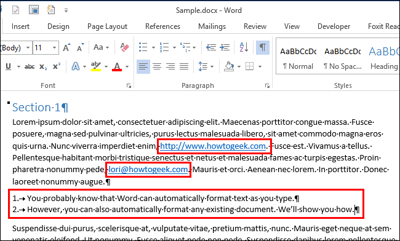This screenshot has width=400, height=241.
Task: Open the References tab
Action: [x=162, y=26]
